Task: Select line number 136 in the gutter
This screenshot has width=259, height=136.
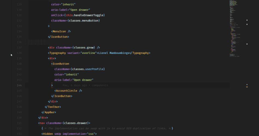Action: coord(19,42)
